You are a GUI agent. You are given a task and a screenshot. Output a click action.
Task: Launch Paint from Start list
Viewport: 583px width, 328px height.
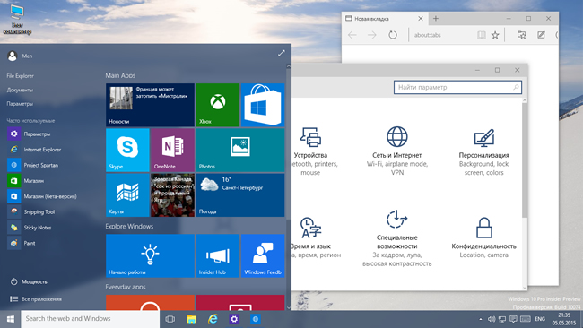pos(22,243)
